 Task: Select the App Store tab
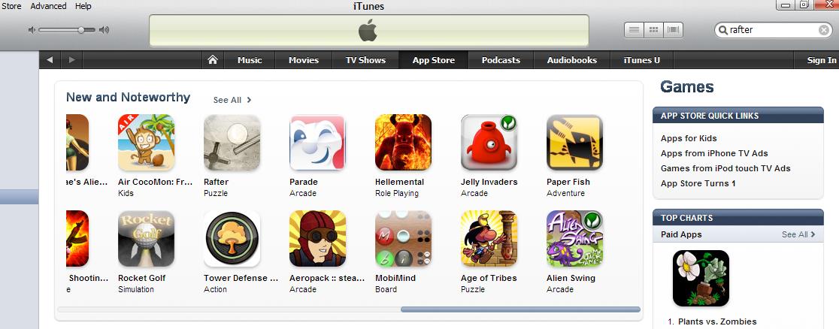(x=434, y=60)
